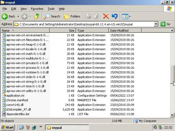Viewport: 175px width, 131px height.
Task: Select api-ms-win-crt-environment file icon
Action: (4, 35)
